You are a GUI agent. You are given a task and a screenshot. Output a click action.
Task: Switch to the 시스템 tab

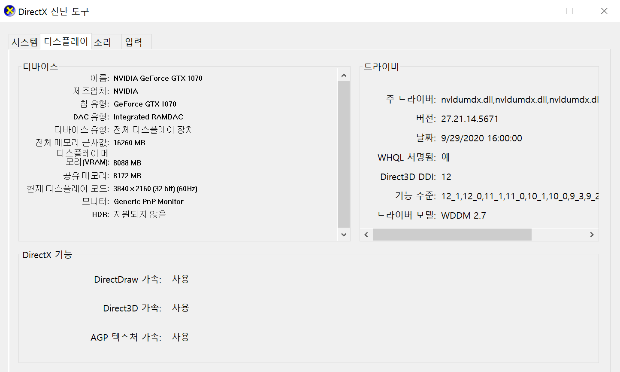pyautogui.click(x=25, y=42)
